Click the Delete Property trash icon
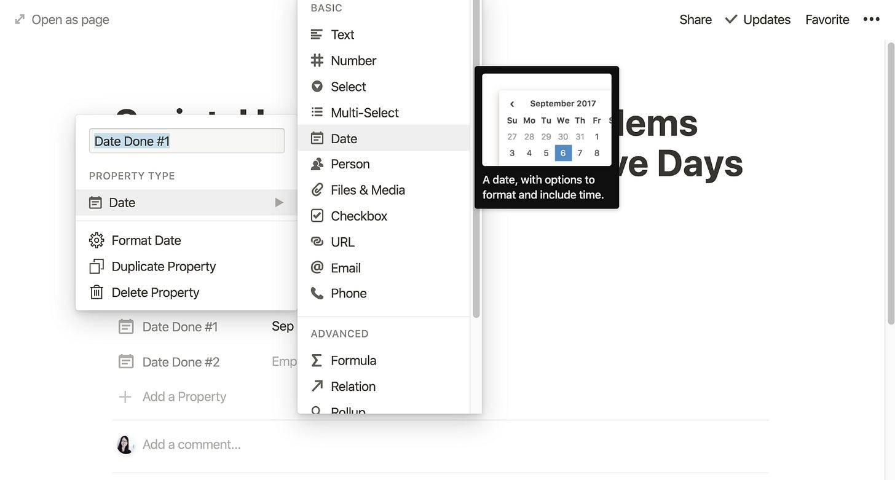Image resolution: width=895 pixels, height=480 pixels. [x=96, y=293]
